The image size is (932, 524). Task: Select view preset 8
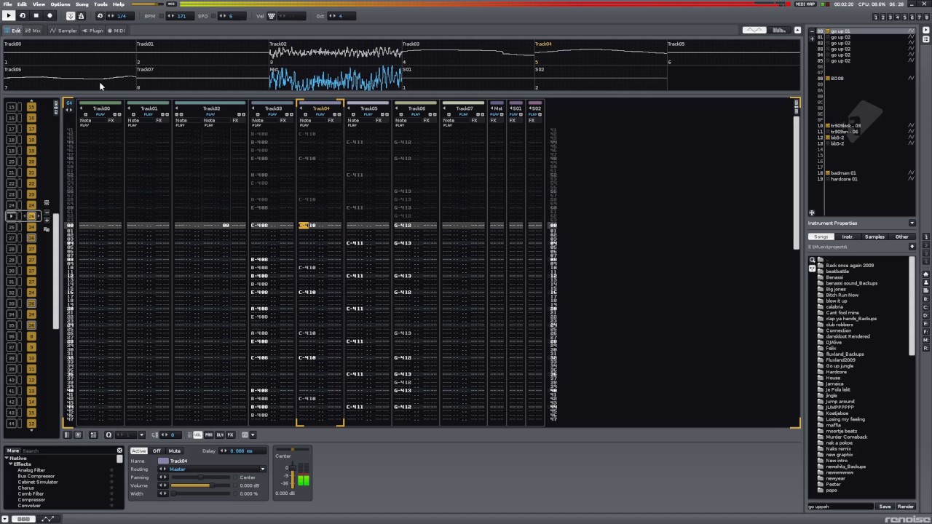927,17
